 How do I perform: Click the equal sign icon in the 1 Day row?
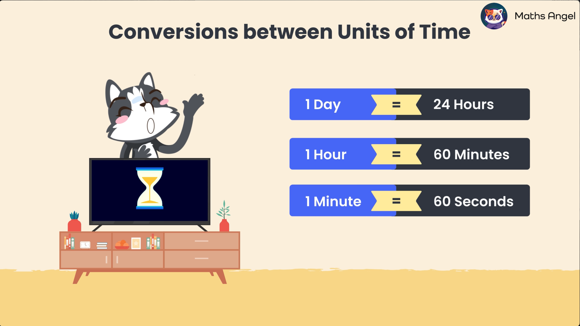(x=396, y=105)
